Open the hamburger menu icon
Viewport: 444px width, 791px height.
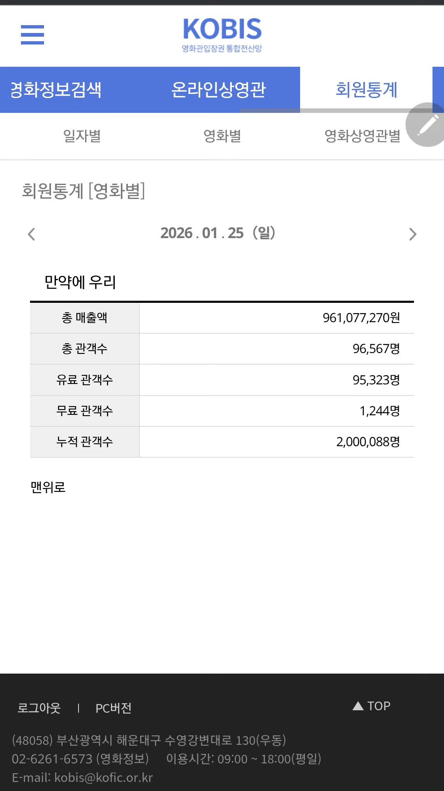pos(32,35)
